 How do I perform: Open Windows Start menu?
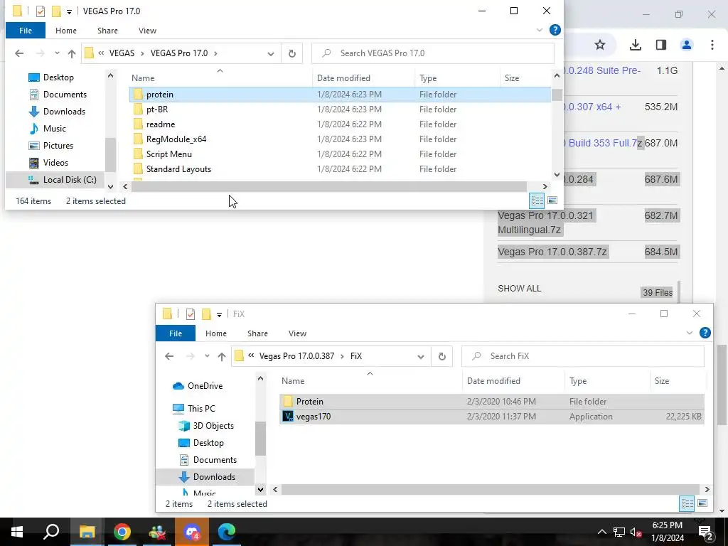point(17,532)
